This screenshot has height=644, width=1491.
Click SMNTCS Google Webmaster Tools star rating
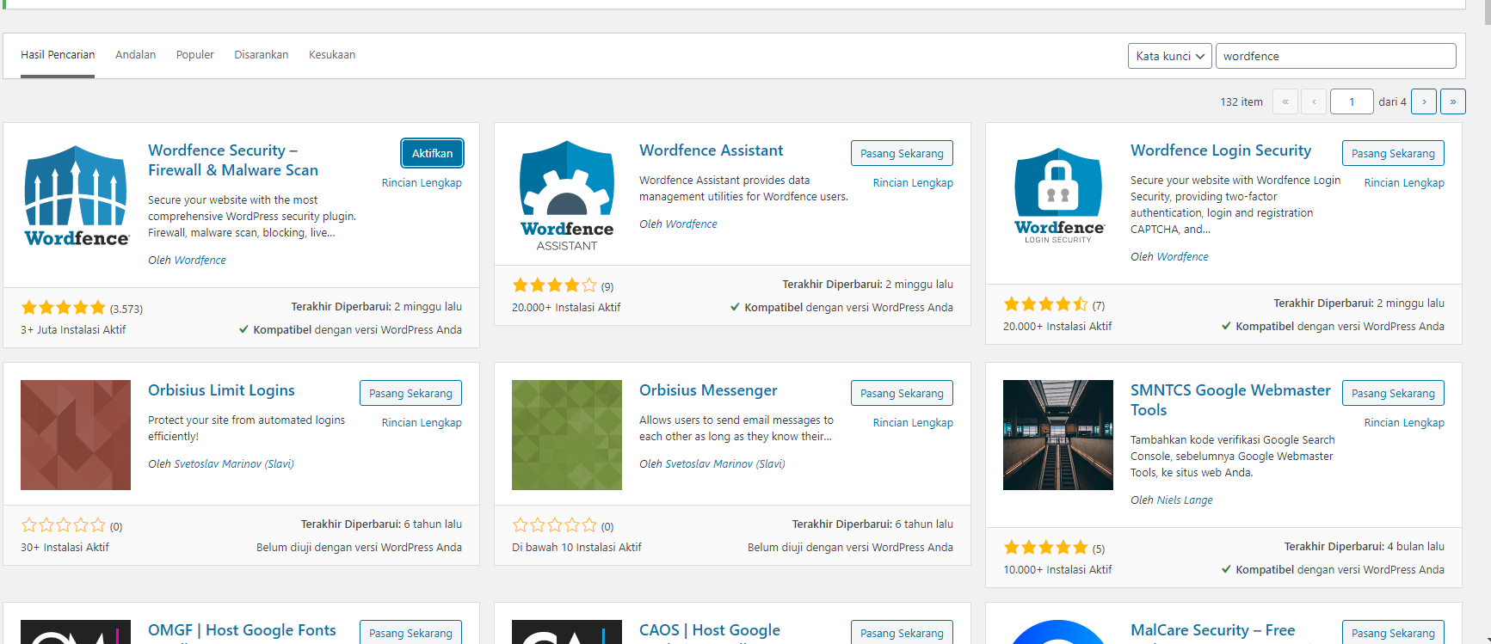tap(1046, 548)
